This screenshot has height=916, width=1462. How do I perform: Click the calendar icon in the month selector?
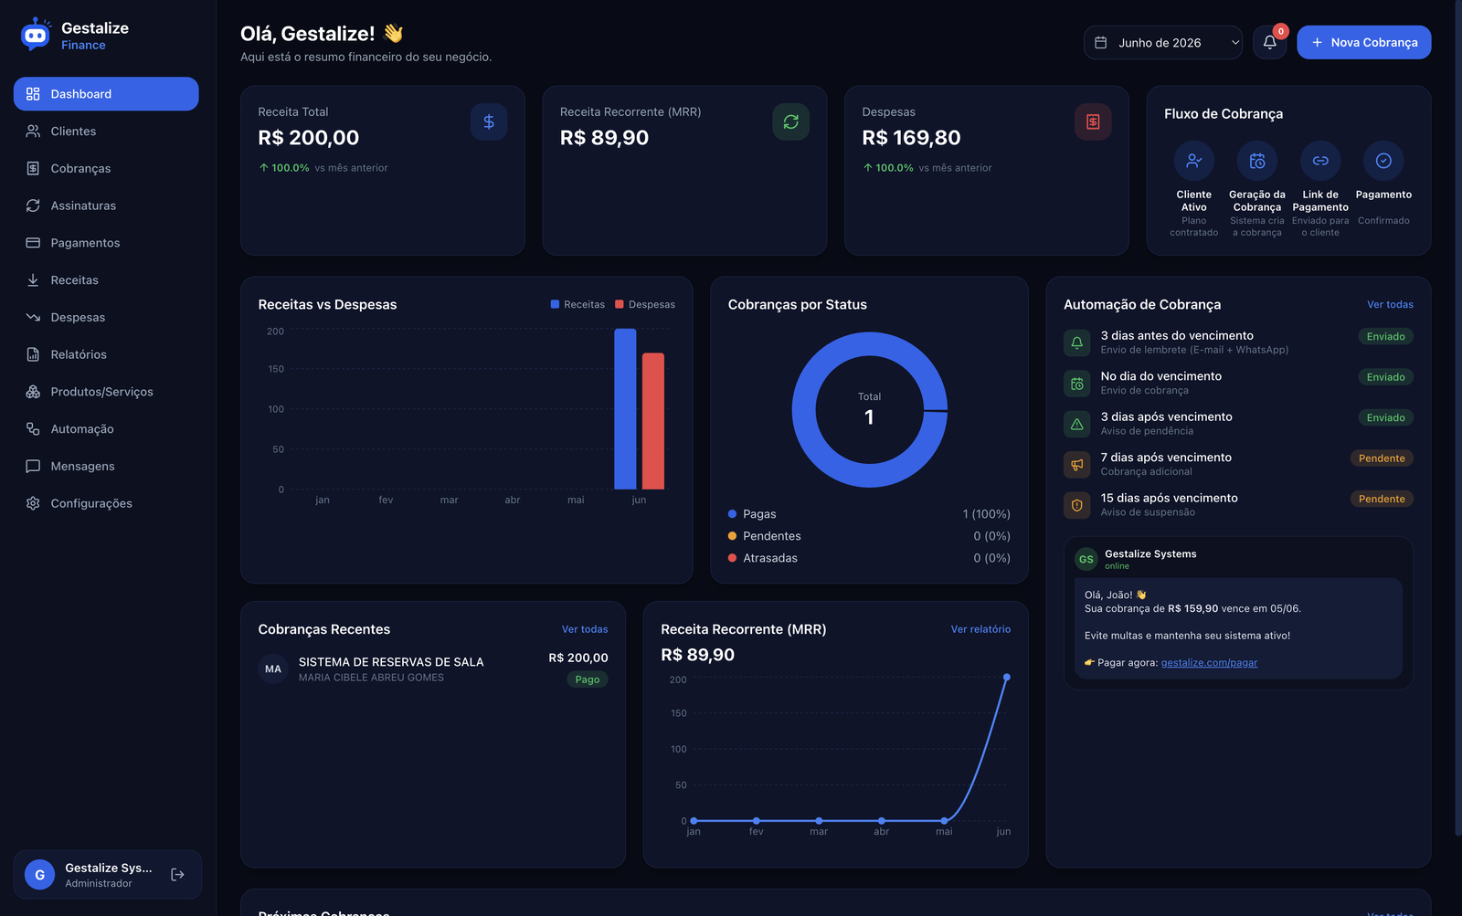click(x=1101, y=43)
